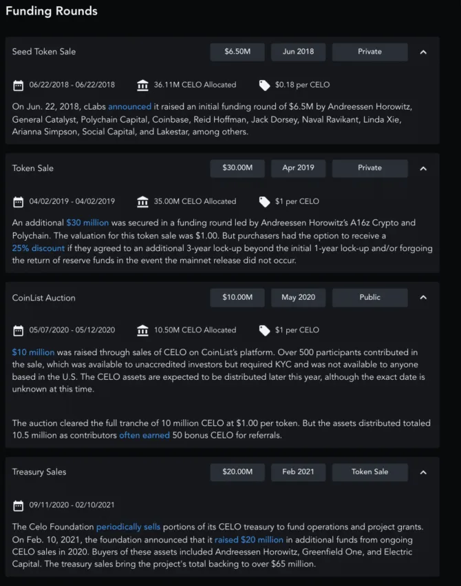This screenshot has height=586, width=461.
Task: Click calendar icon in Treasury Sales section
Action: (19, 505)
